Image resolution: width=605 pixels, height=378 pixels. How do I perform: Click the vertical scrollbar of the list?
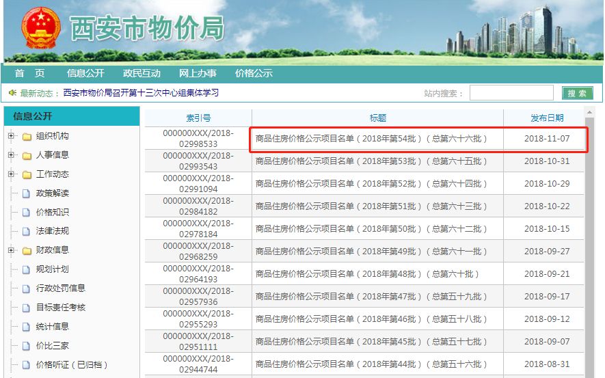click(x=589, y=239)
